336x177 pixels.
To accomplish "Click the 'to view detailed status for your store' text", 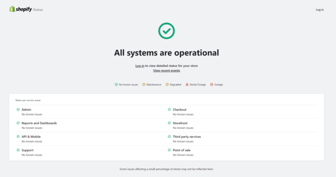I will (171, 66).
